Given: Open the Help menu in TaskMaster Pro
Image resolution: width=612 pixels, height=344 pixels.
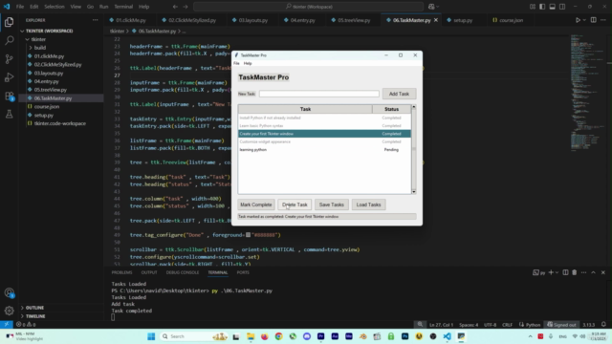Looking at the screenshot, I should (x=248, y=63).
